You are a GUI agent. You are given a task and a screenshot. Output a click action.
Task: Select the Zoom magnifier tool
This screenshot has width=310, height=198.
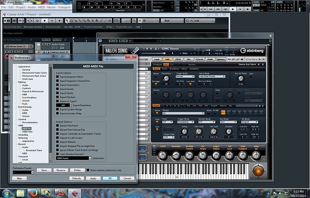point(89,21)
